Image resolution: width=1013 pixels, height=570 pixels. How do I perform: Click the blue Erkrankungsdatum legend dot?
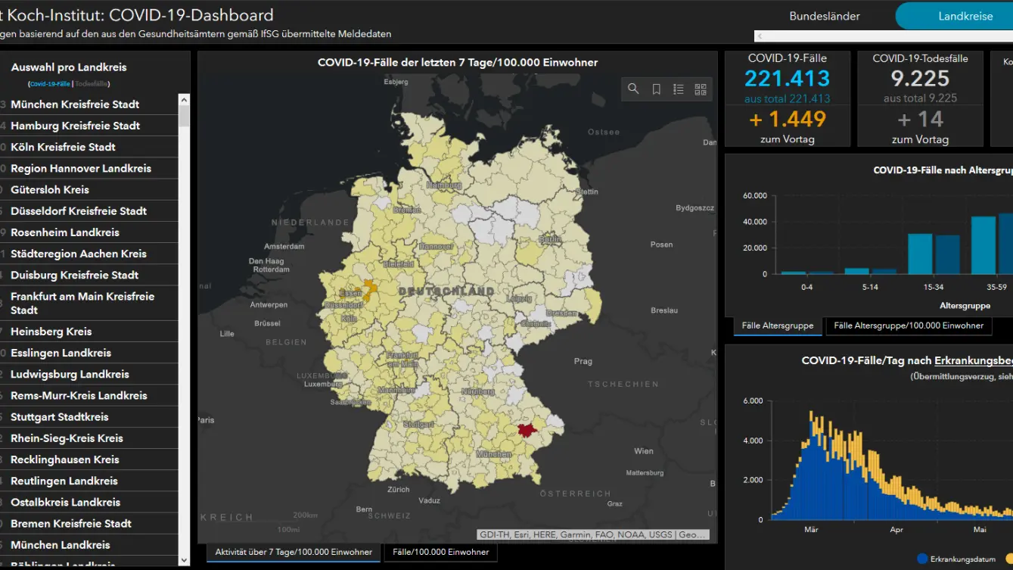point(921,559)
